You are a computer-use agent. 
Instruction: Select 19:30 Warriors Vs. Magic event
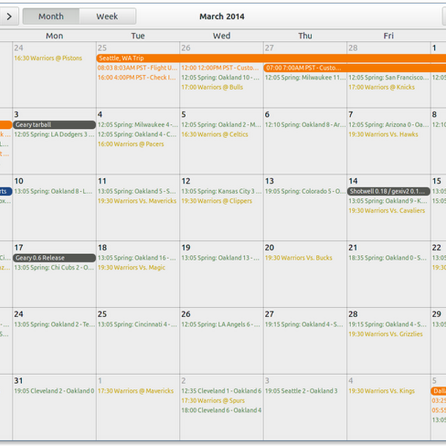(x=132, y=268)
